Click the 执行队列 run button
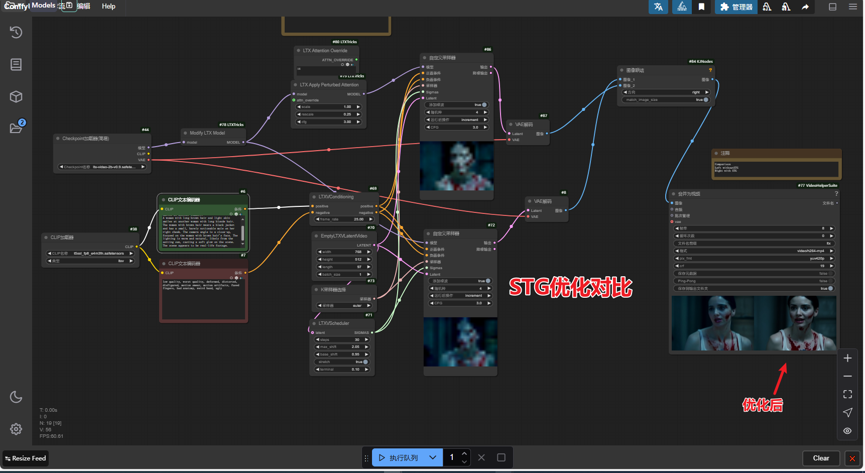This screenshot has height=473, width=865. click(399, 457)
